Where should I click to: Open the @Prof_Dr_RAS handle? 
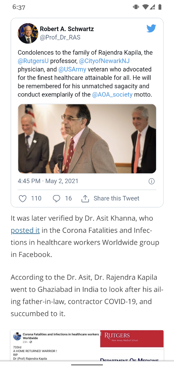click(x=60, y=37)
